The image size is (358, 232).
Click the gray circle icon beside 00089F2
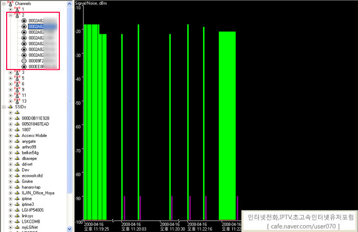coord(24,61)
